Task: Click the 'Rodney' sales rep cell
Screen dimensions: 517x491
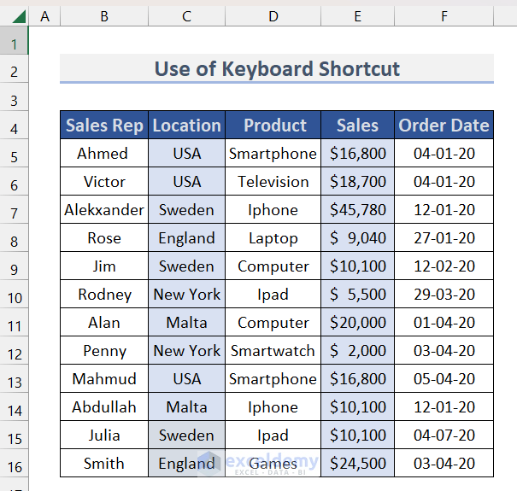Action: point(104,295)
